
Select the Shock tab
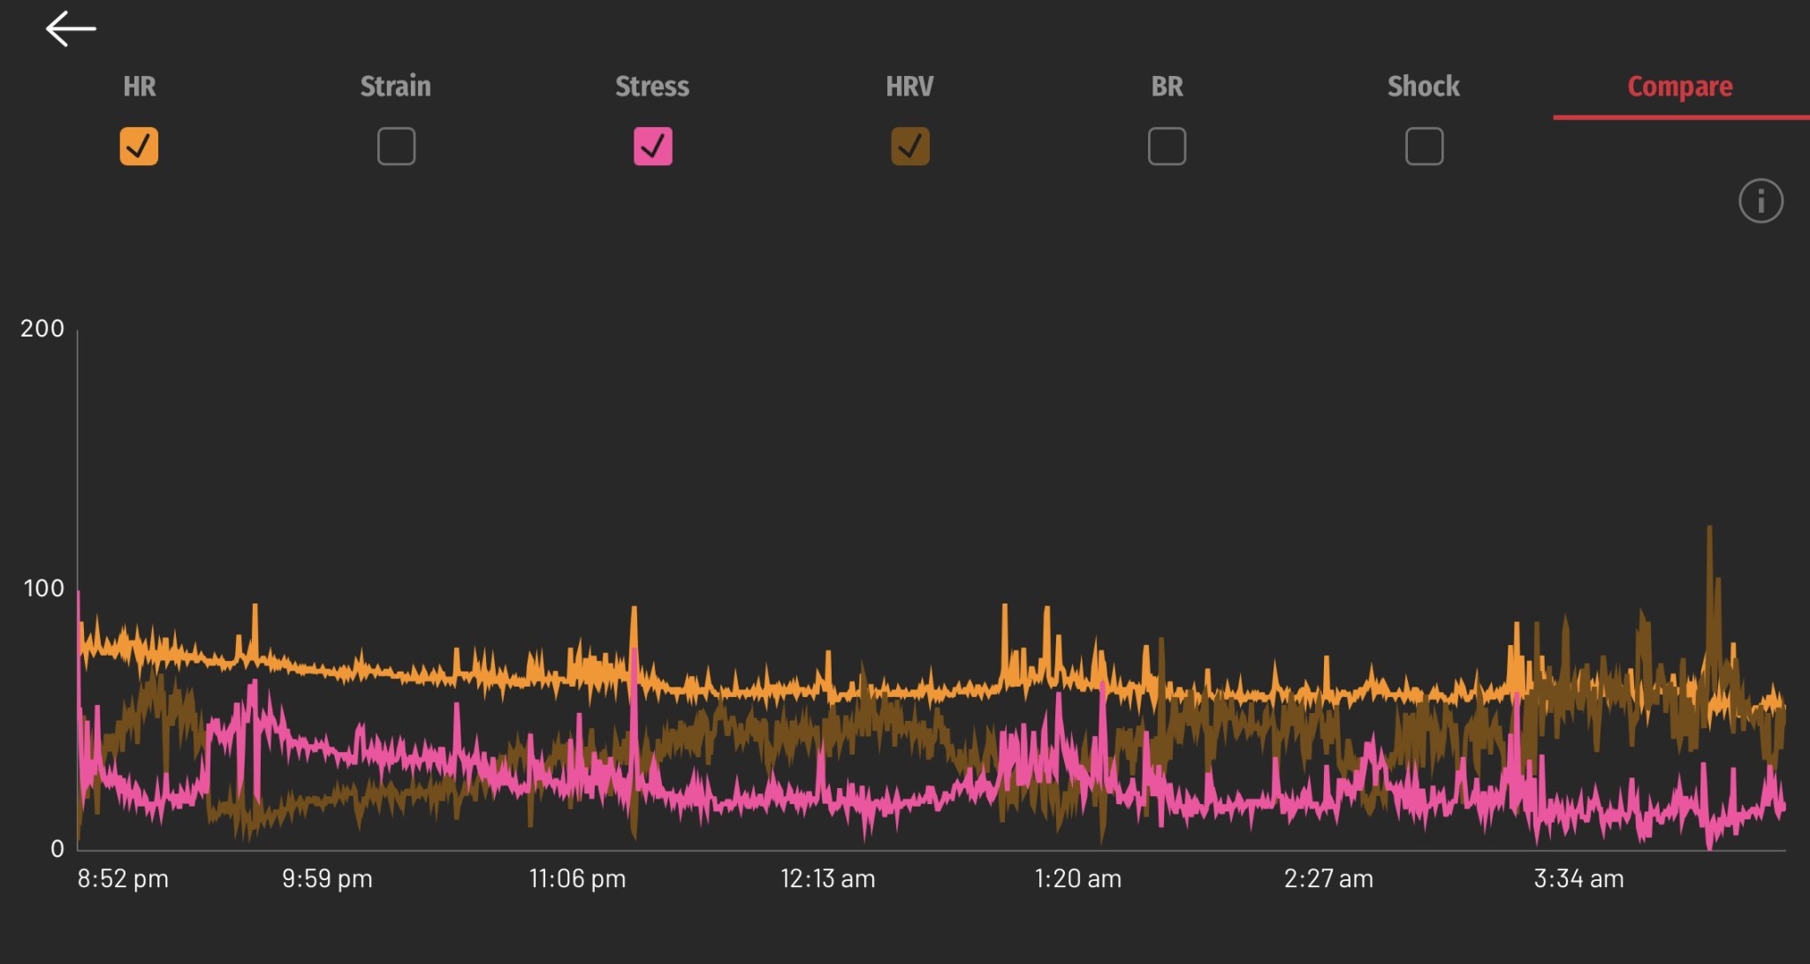click(x=1424, y=87)
